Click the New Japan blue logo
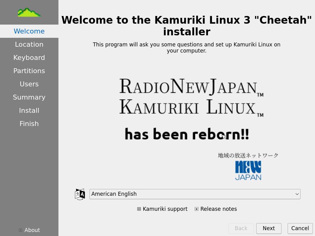The height and width of the screenshot is (236, 315). 248,170
